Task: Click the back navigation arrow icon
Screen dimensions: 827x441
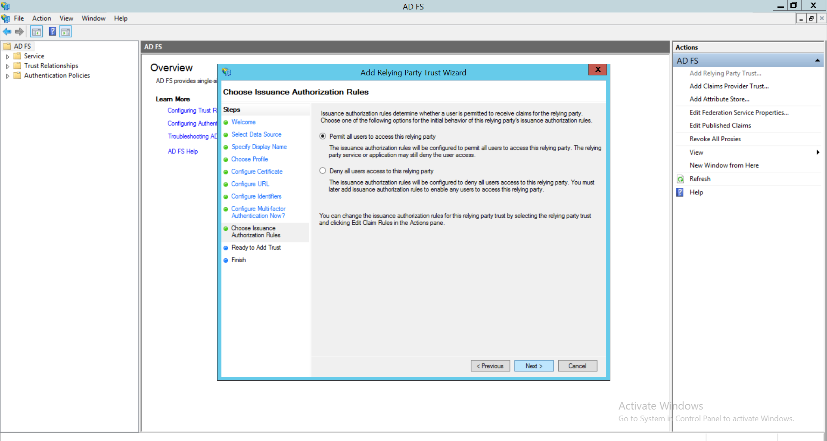Action: pos(7,31)
